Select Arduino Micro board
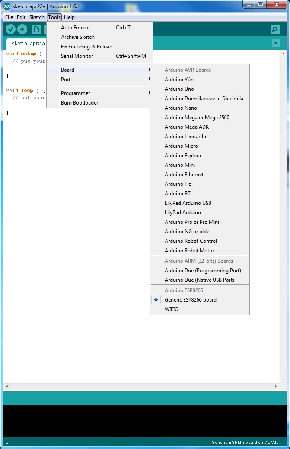The width and height of the screenshot is (290, 449). coord(200,146)
